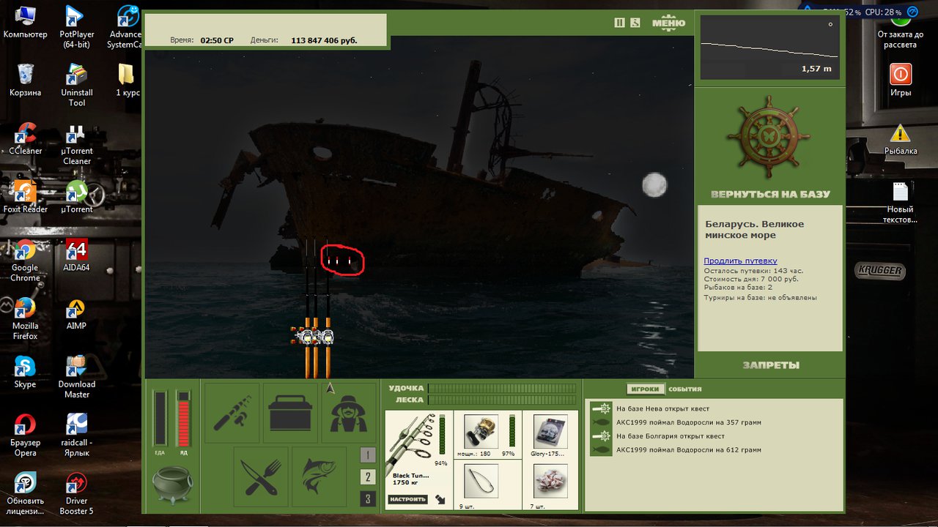Click message 'На базе Болгария открыт квест'
The width and height of the screenshot is (938, 527).
[670, 436]
